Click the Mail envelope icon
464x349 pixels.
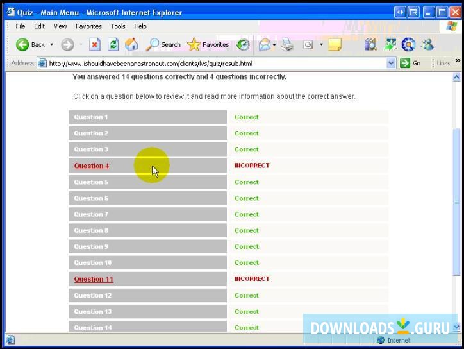pyautogui.click(x=265, y=45)
